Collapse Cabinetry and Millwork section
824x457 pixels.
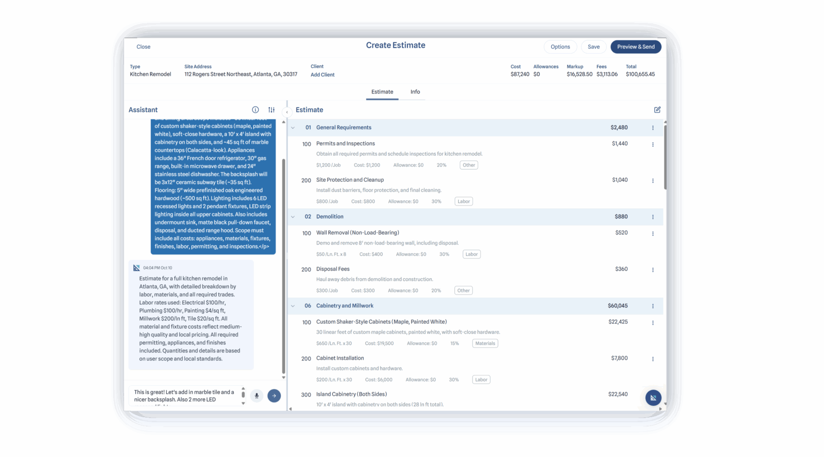coord(293,306)
